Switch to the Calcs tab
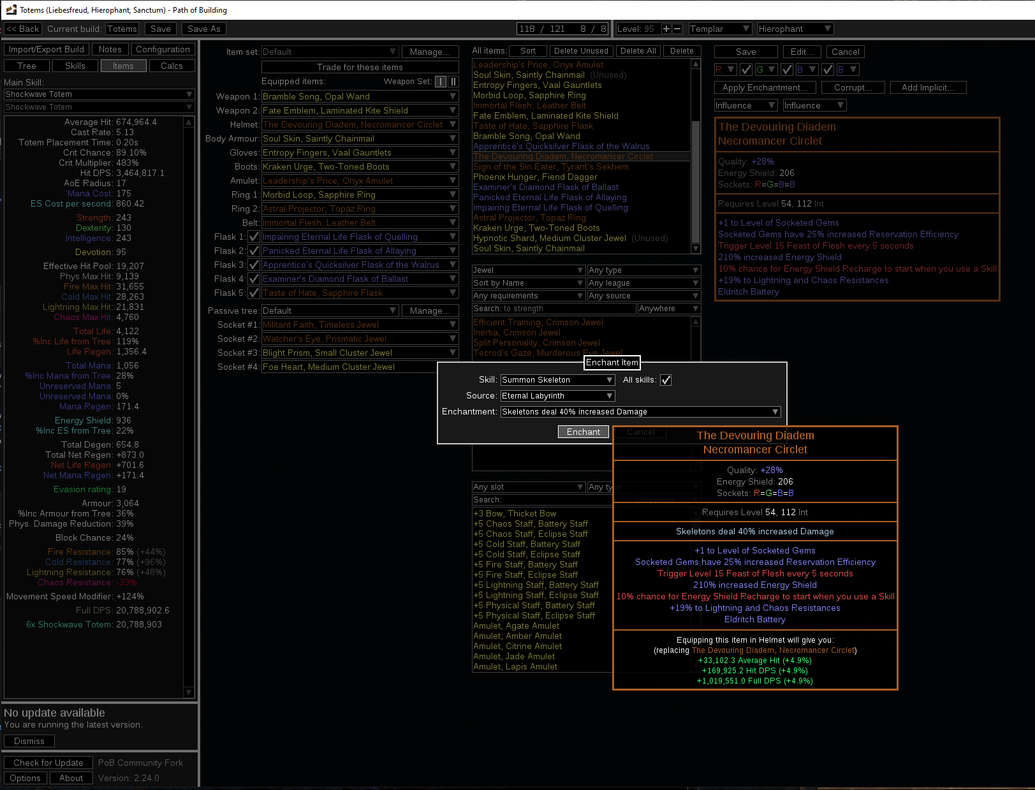The height and width of the screenshot is (790, 1035). point(172,66)
